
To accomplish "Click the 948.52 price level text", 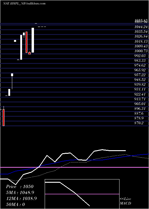I will coord(140,80).
